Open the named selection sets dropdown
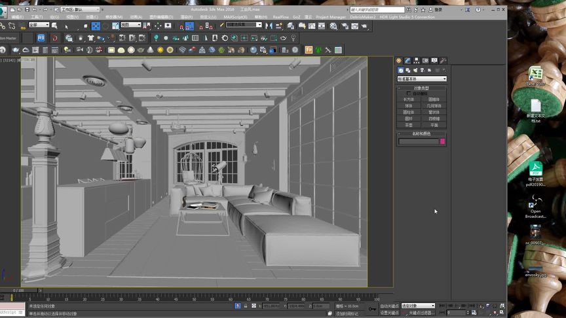566x318 pixels. coord(244,25)
